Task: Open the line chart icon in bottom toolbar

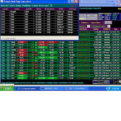Action: pyautogui.click(x=116, y=82)
